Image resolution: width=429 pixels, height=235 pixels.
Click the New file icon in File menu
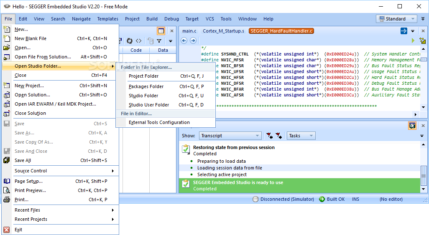coord(7,29)
